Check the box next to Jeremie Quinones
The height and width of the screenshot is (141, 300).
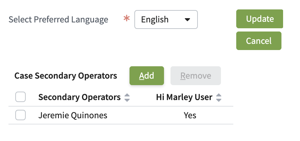(20, 115)
